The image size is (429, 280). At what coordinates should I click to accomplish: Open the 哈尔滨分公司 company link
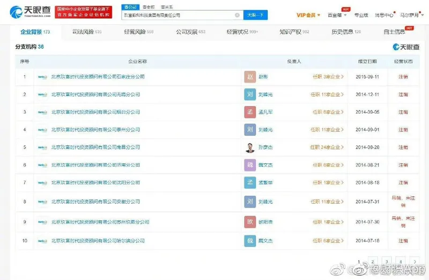(98, 241)
